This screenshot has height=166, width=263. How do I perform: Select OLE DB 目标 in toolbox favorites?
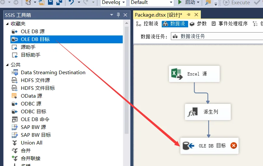coord(66,39)
